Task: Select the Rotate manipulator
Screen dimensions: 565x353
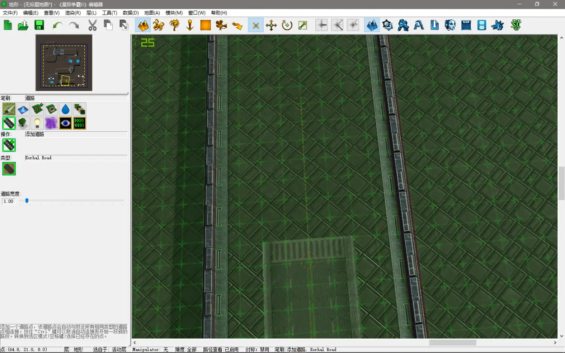Action: [x=287, y=25]
